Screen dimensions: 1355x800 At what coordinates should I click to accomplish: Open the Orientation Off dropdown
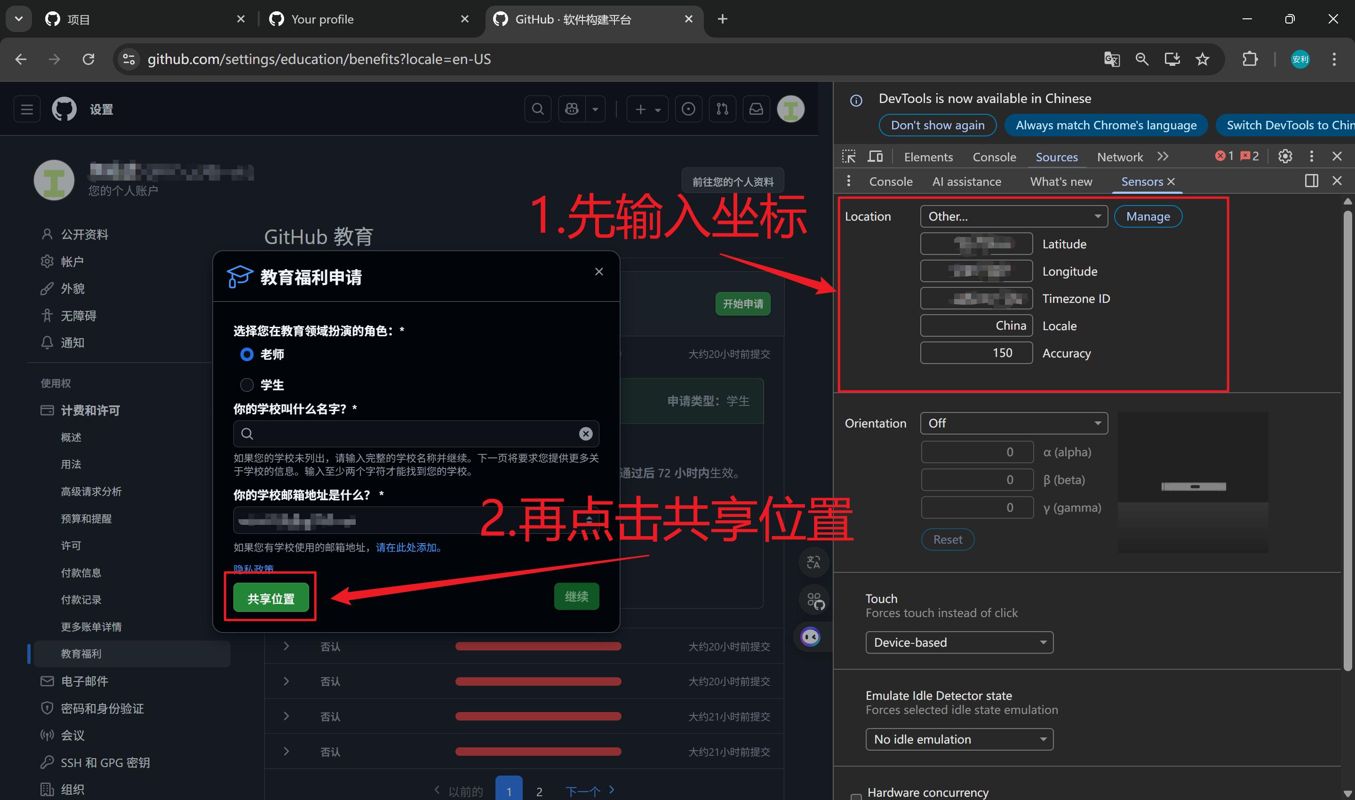[1013, 423]
